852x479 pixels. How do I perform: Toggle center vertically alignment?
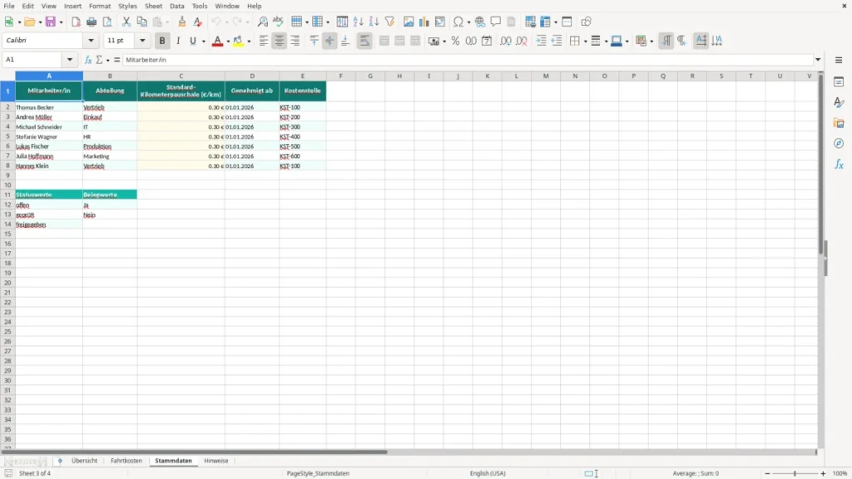329,41
